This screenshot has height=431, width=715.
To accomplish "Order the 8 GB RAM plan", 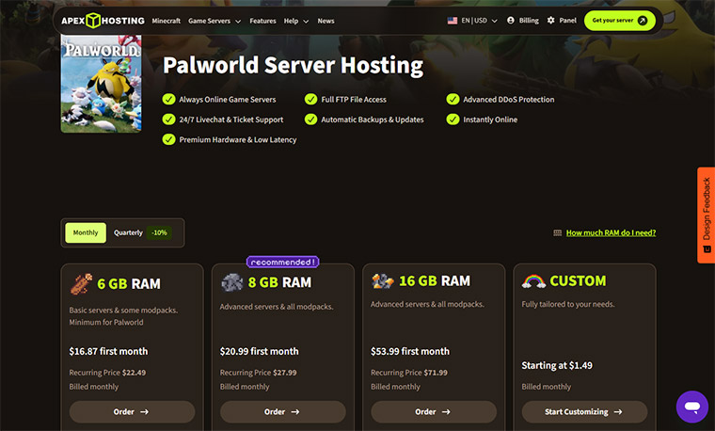I will click(283, 412).
